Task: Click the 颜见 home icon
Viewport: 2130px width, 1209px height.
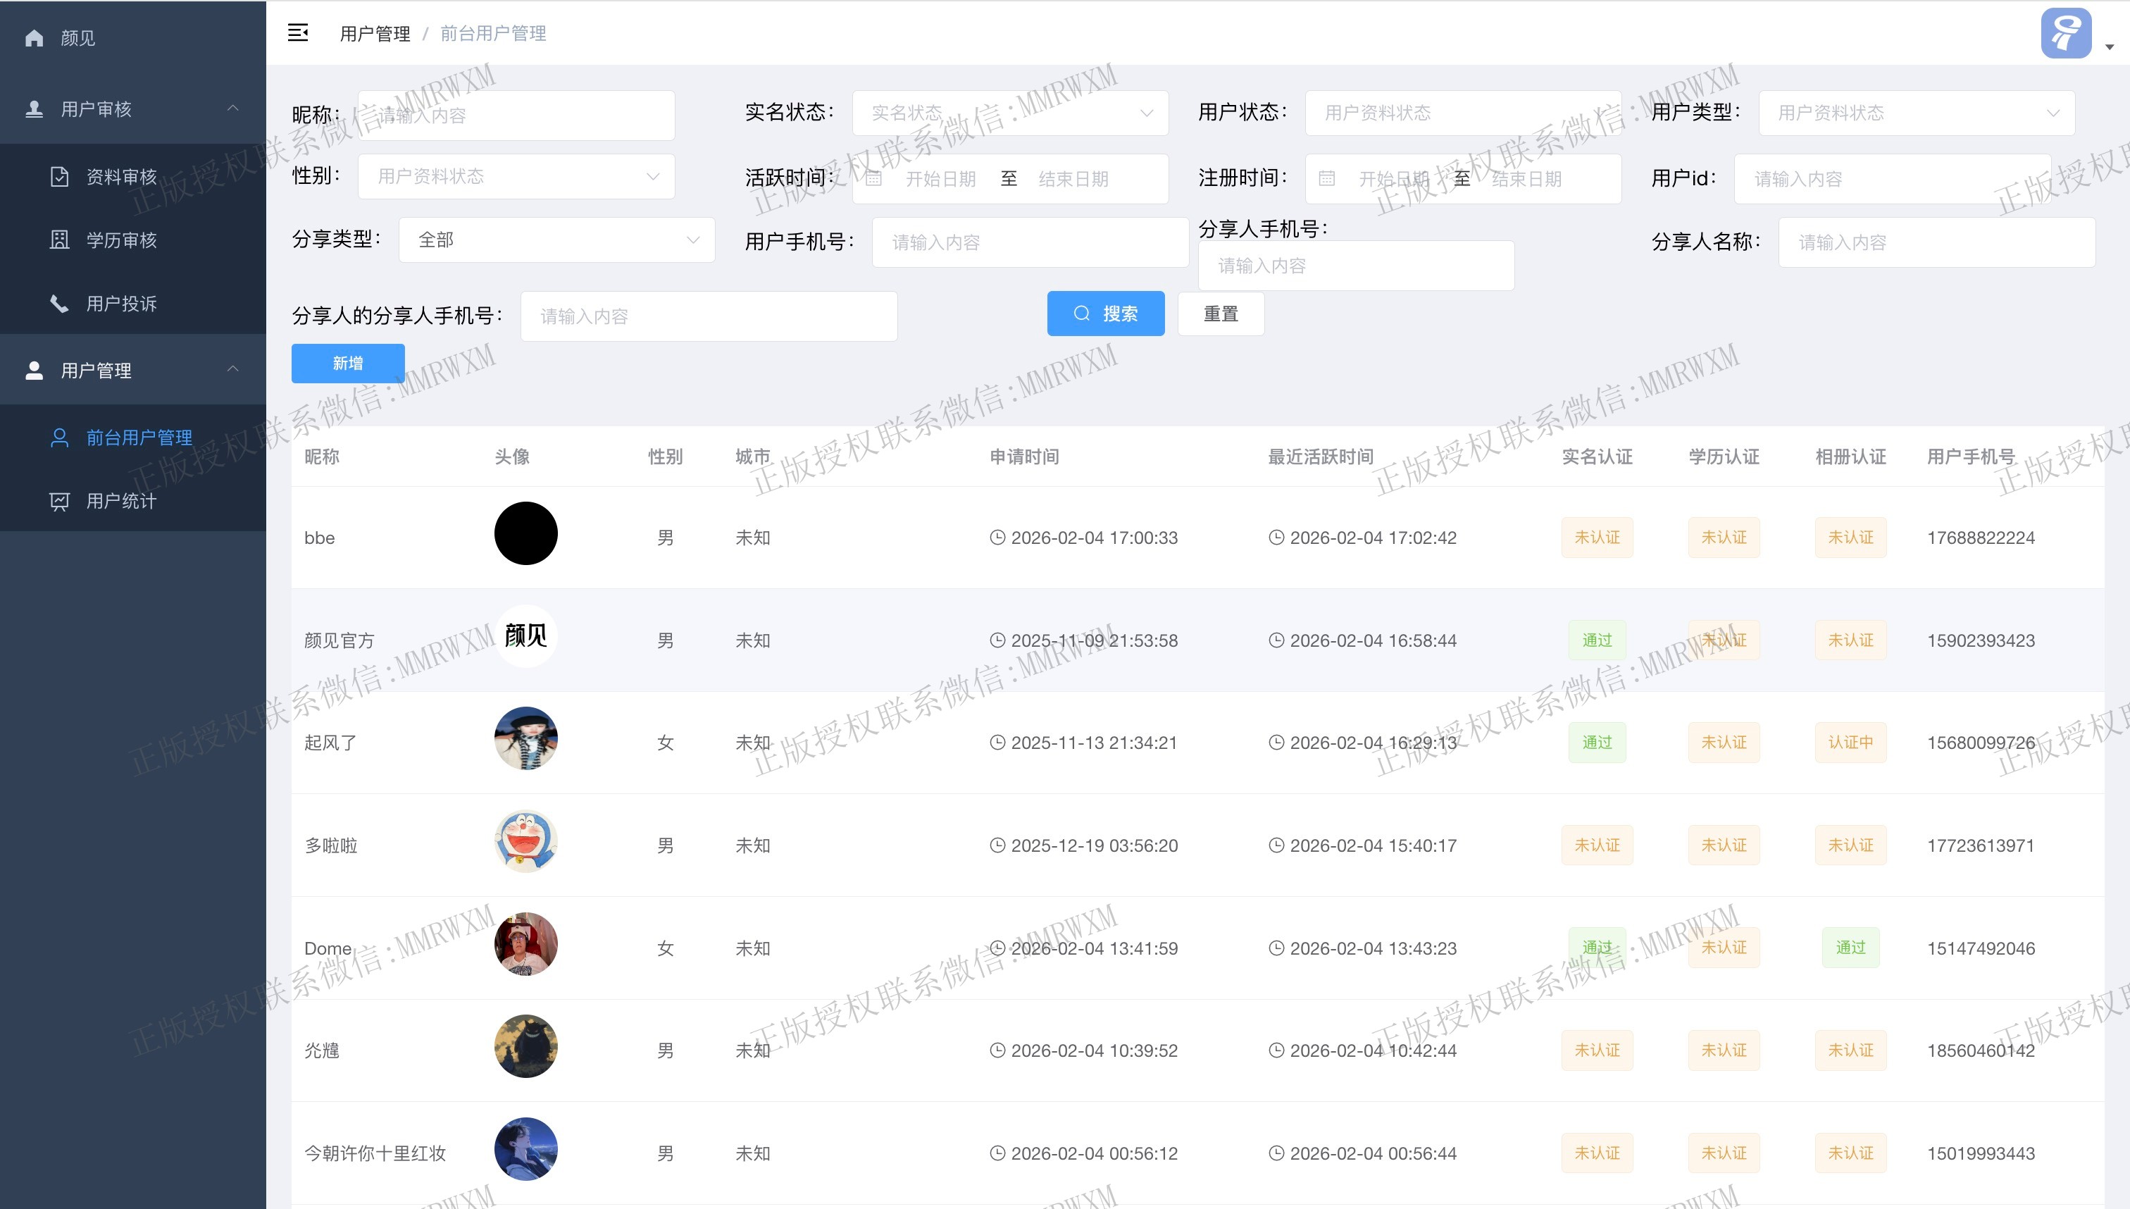Action: pos(34,38)
